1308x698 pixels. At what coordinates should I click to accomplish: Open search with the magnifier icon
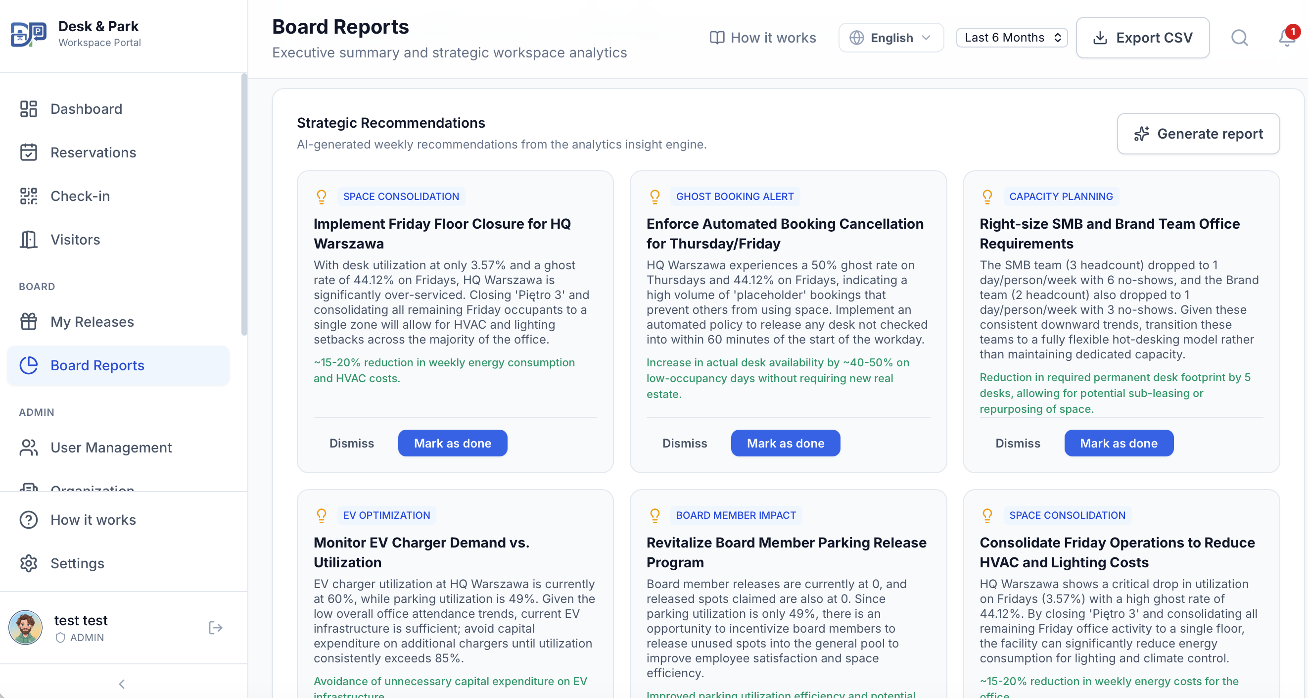tap(1239, 38)
